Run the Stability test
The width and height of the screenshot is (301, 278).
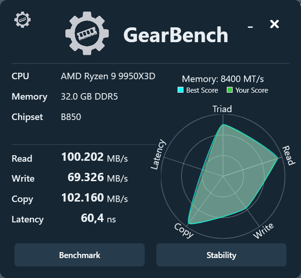point(221,255)
